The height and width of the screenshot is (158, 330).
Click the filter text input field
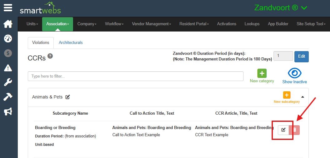(x=135, y=76)
